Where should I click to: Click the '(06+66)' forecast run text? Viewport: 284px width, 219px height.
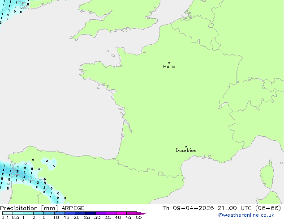pos(268,208)
